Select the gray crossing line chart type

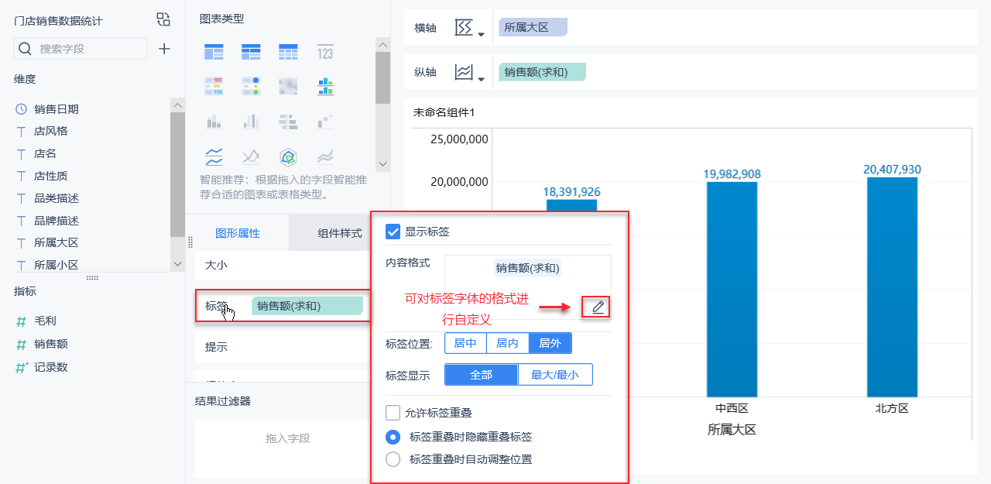click(x=251, y=157)
